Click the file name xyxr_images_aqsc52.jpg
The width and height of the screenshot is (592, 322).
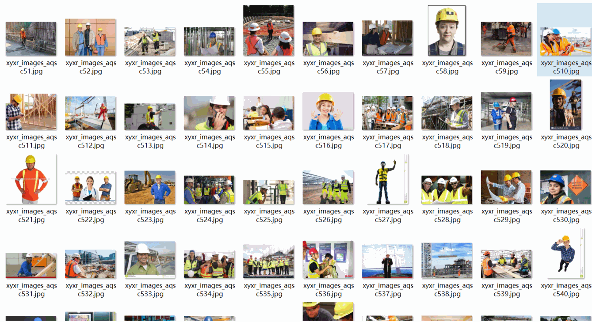pos(91,67)
